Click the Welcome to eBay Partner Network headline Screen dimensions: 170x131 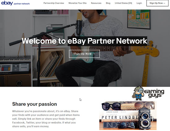pyautogui.click(x=84, y=41)
